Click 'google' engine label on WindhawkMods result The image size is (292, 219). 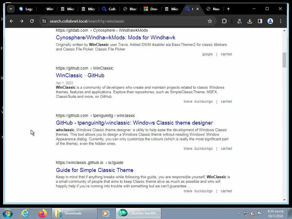pos(207,54)
